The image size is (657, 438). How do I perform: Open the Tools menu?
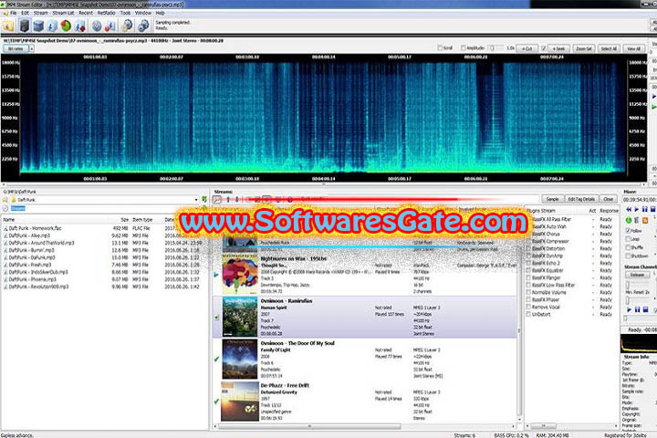pyautogui.click(x=125, y=13)
